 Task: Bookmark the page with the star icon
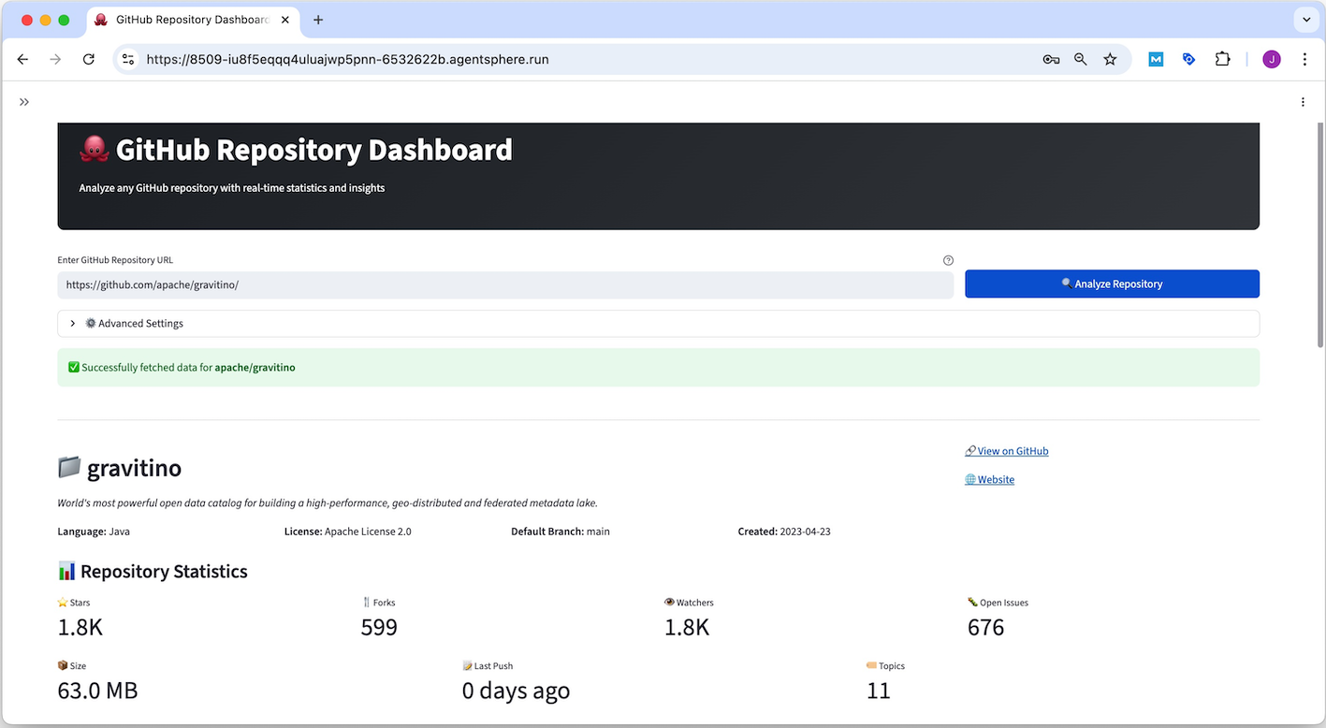[1110, 58]
